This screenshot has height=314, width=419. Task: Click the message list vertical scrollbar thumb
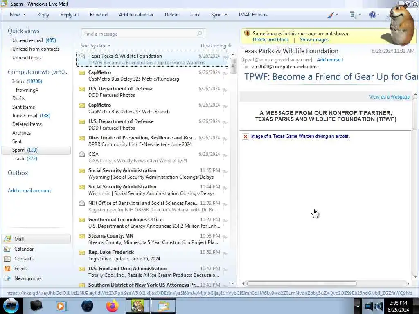[x=233, y=65]
